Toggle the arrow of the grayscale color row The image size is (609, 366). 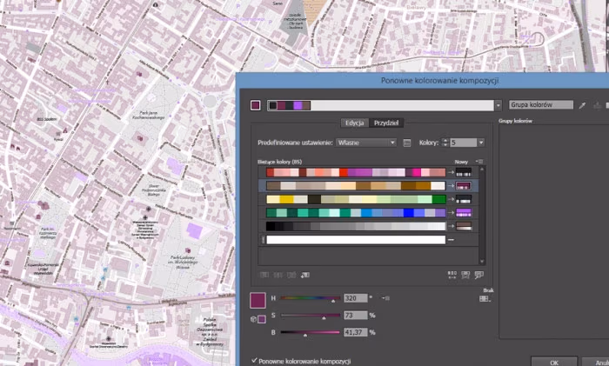(451, 226)
